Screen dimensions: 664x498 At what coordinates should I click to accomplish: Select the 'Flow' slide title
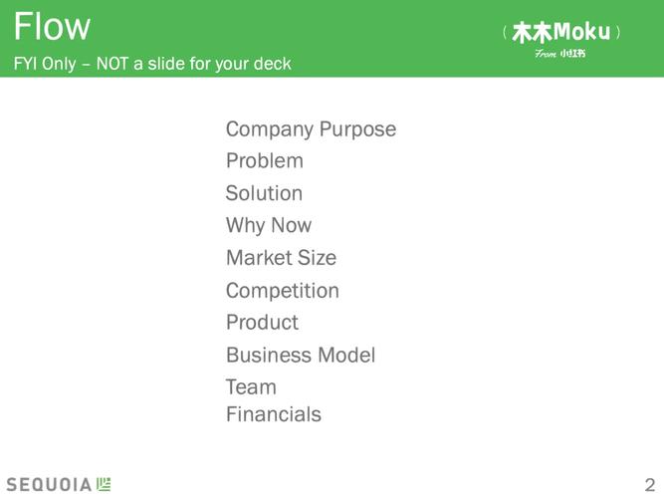tap(52, 26)
